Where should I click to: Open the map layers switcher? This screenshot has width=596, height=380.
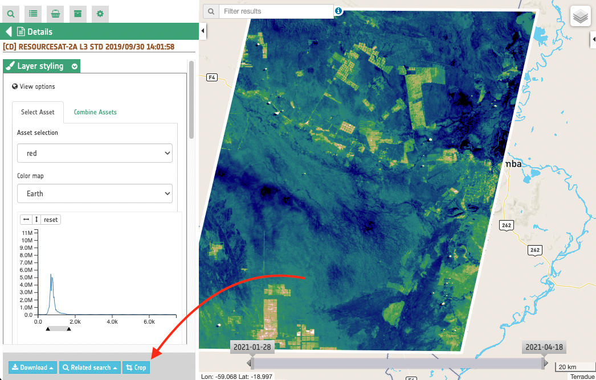click(x=580, y=16)
